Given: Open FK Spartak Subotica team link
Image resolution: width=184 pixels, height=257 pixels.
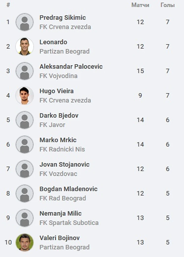Looking at the screenshot, I should click(x=69, y=223).
